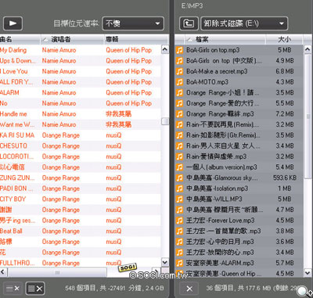Select file Orange Range-愛的大行...
313x298 pixels.
click(239, 103)
